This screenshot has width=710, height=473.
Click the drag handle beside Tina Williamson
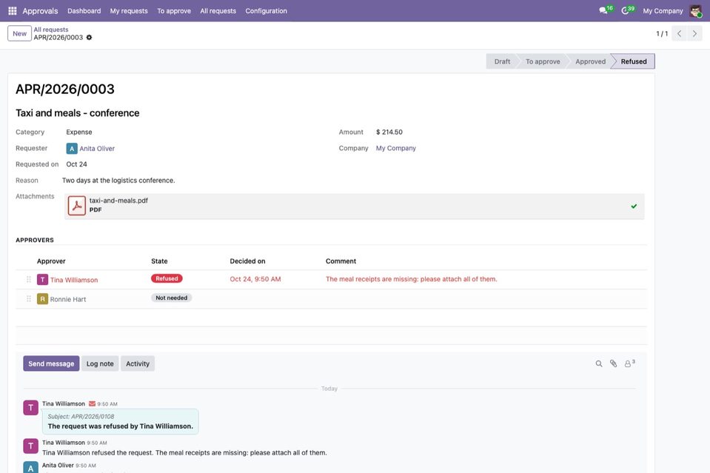(x=29, y=279)
